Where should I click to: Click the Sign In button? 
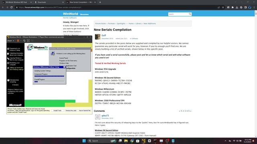(x=67, y=35)
